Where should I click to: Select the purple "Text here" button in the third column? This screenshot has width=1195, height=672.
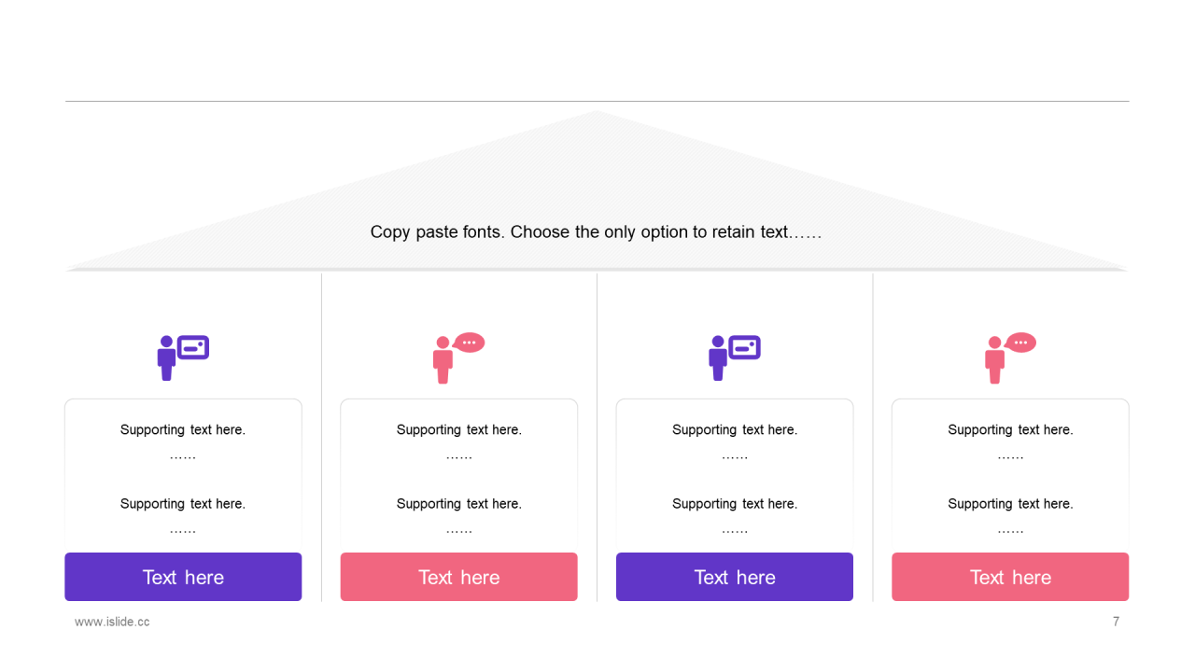(x=735, y=577)
